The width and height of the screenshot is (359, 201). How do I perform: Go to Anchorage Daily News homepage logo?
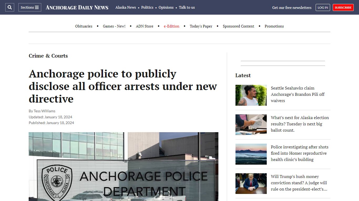pos(77,7)
